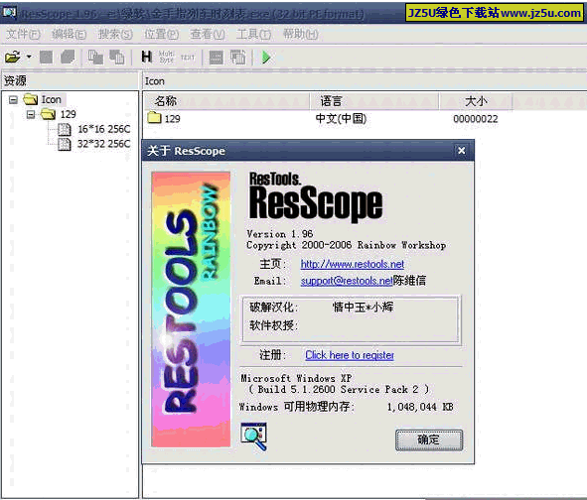Click the 中文(中国) language cell
587x500 pixels.
point(341,118)
